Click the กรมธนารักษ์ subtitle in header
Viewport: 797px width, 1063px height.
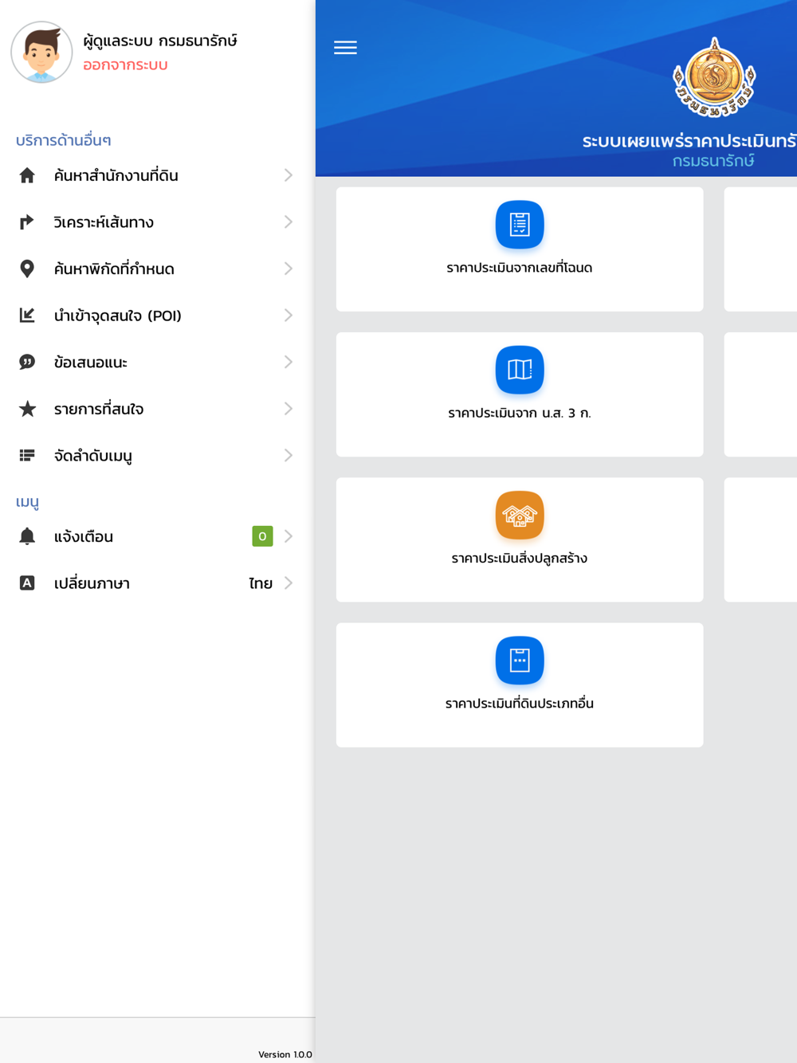713,162
